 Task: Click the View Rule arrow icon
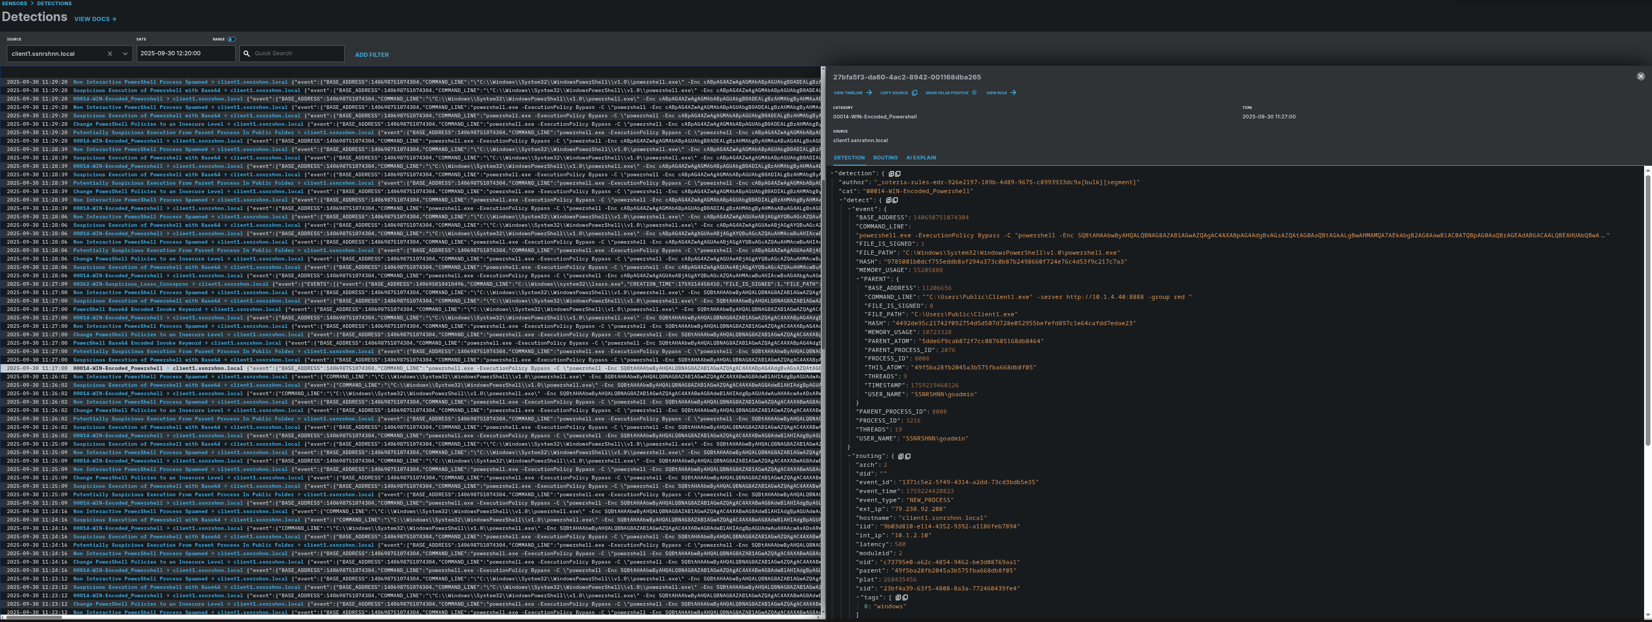point(1013,93)
